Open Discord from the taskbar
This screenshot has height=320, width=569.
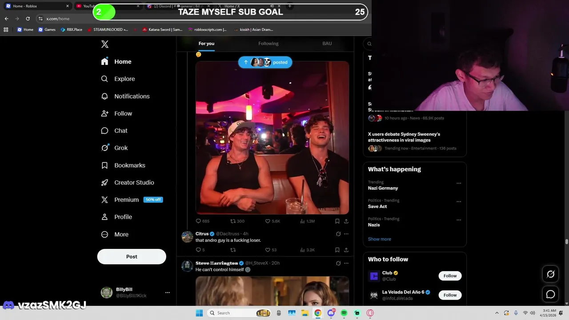[x=331, y=313]
